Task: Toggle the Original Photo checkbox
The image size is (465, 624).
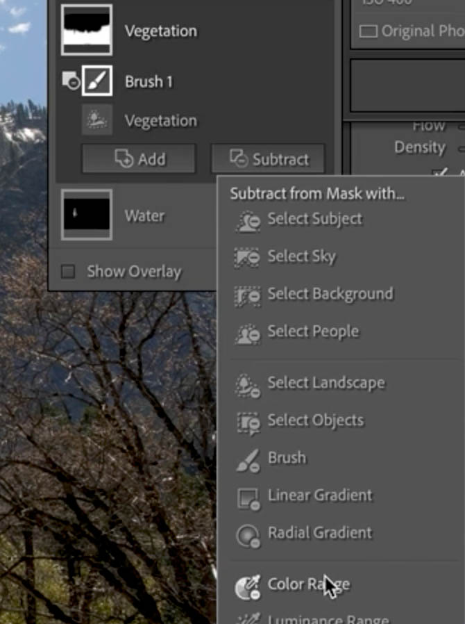Action: [368, 31]
